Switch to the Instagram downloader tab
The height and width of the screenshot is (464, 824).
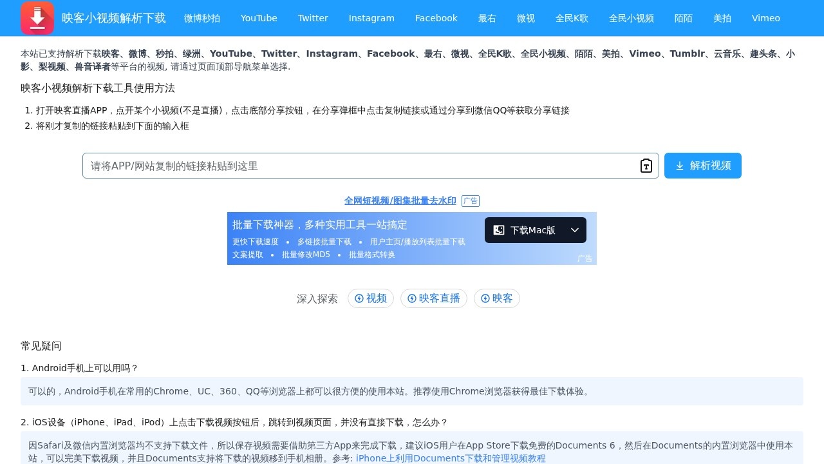point(371,18)
